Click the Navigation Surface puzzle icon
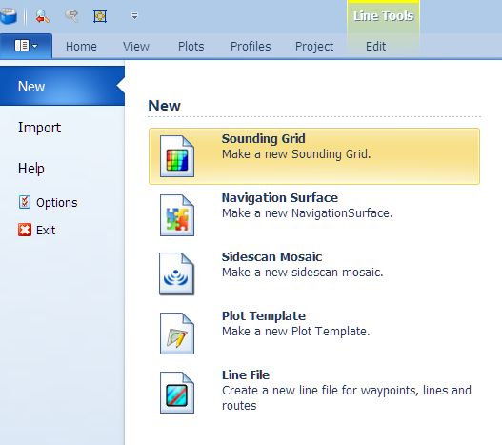502x445 pixels. [x=177, y=215]
